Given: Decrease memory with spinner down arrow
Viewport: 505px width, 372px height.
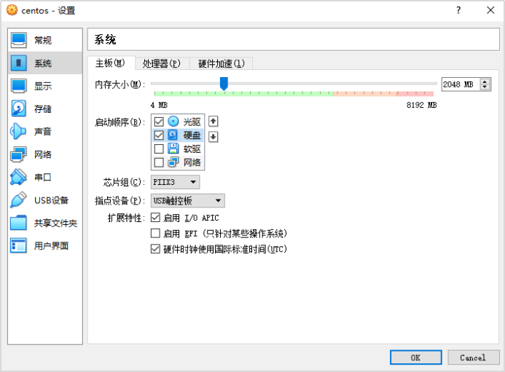Looking at the screenshot, I should click(x=485, y=87).
